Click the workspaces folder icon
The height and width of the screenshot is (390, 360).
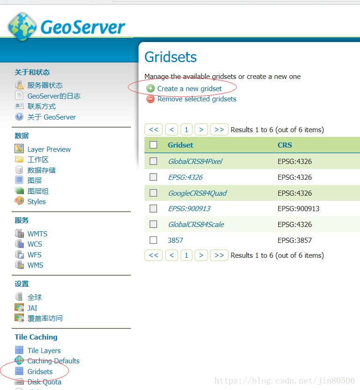click(19, 159)
